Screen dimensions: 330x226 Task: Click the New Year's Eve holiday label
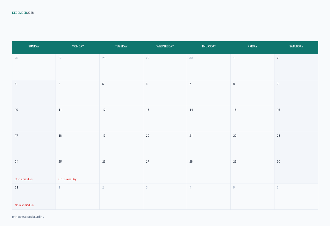24,205
